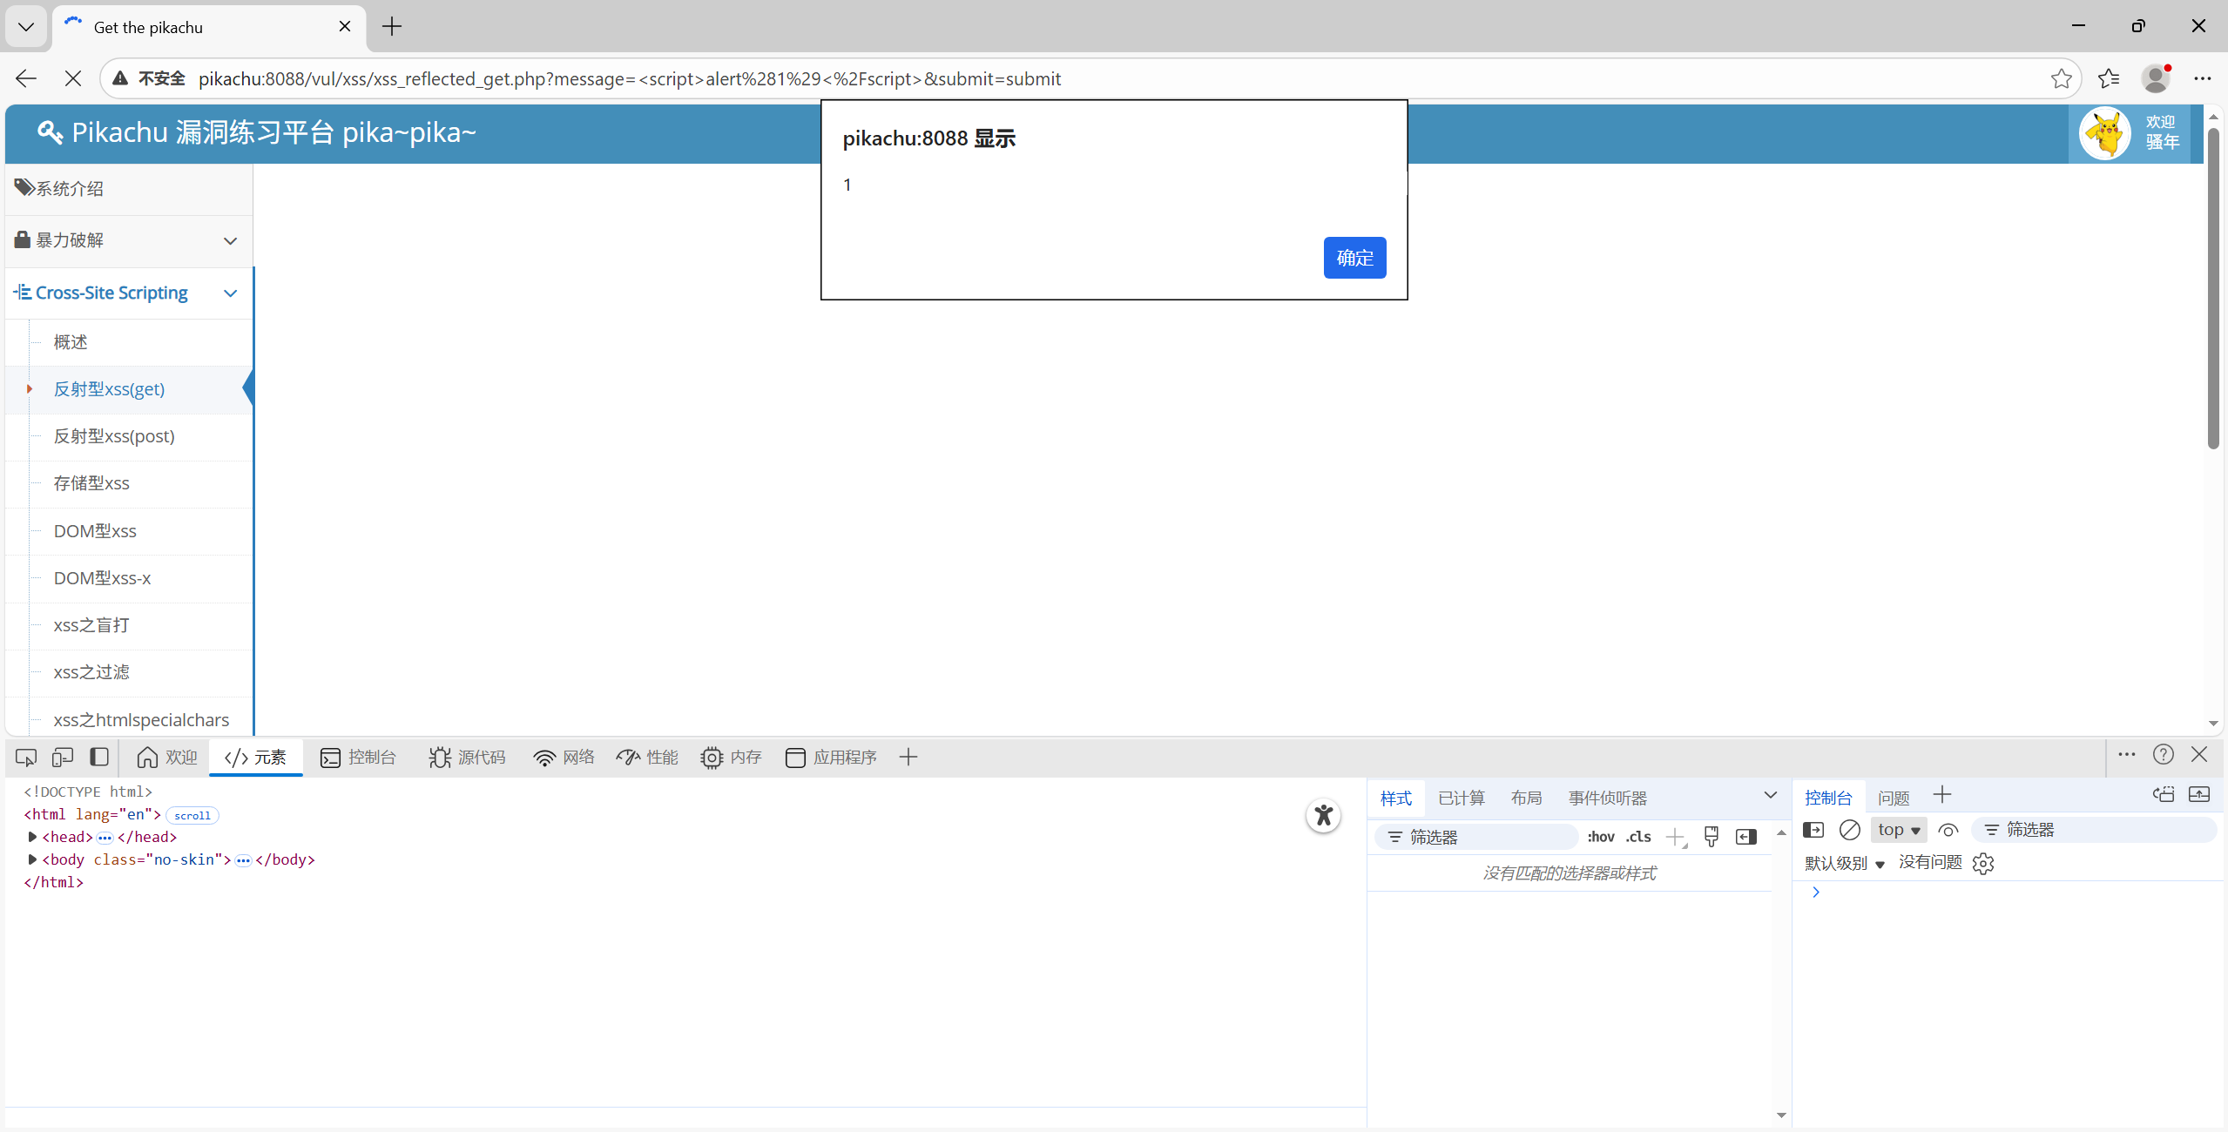Toggle device emulation icon in DevTools
2228x1132 pixels.
[63, 758]
